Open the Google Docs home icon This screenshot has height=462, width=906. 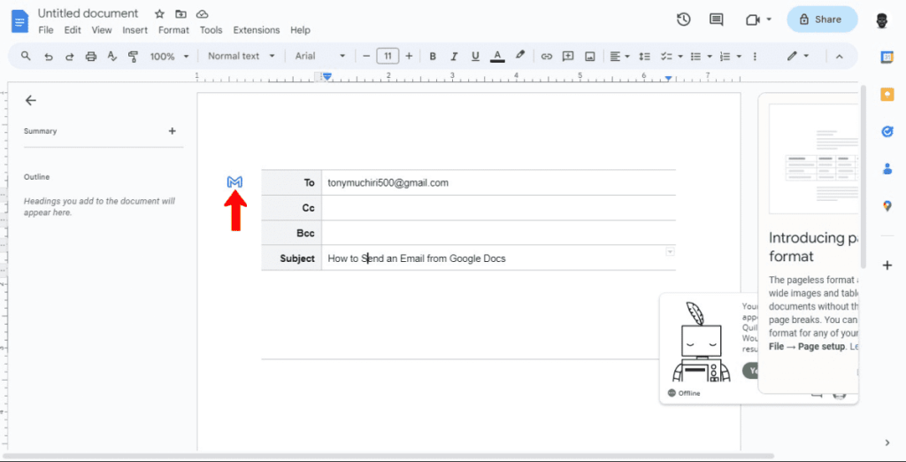pos(20,21)
